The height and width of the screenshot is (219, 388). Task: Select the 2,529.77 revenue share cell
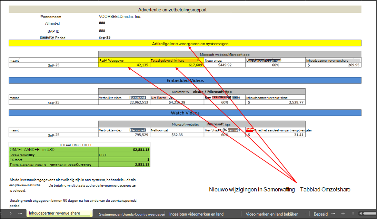276,102
